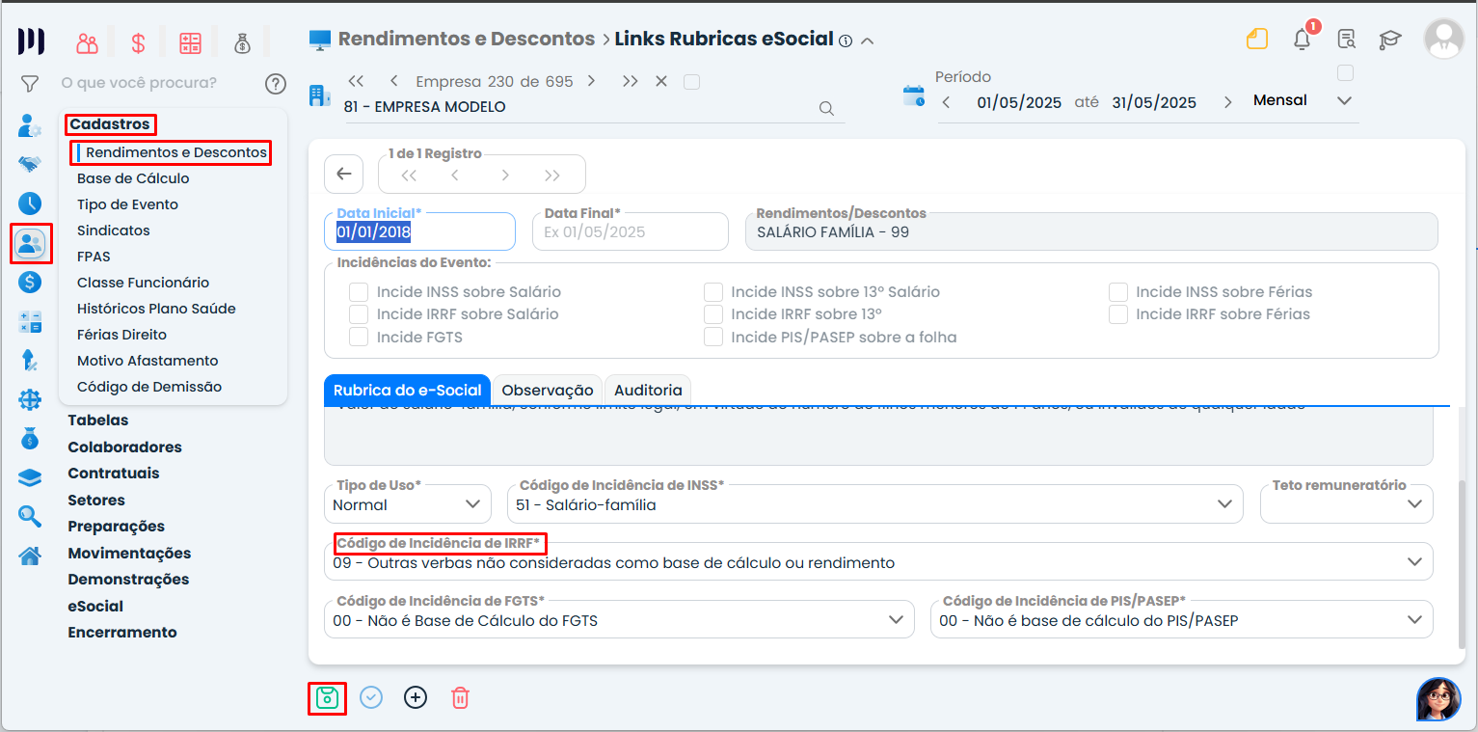Viewport: 1478px width, 732px height.
Task: Switch to the Auditoria tab
Action: 648,391
